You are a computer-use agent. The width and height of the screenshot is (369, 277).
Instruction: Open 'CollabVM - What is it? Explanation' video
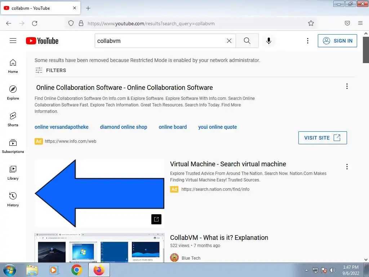pos(219,237)
